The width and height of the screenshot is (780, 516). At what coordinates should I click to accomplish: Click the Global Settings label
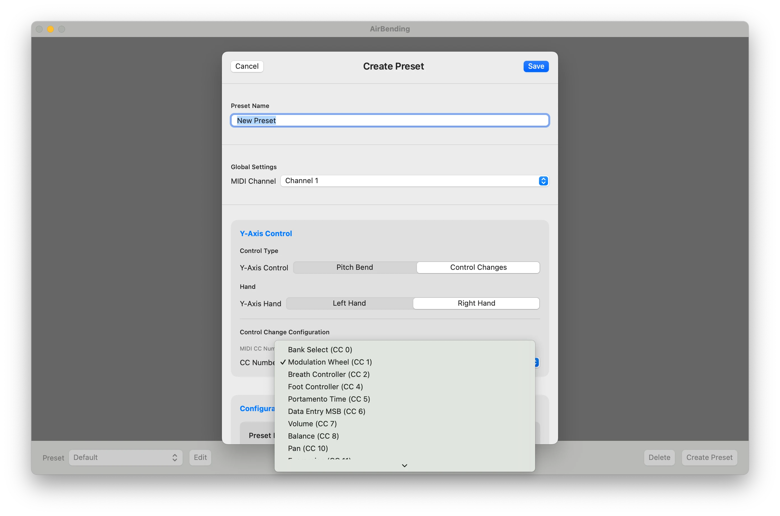(254, 167)
